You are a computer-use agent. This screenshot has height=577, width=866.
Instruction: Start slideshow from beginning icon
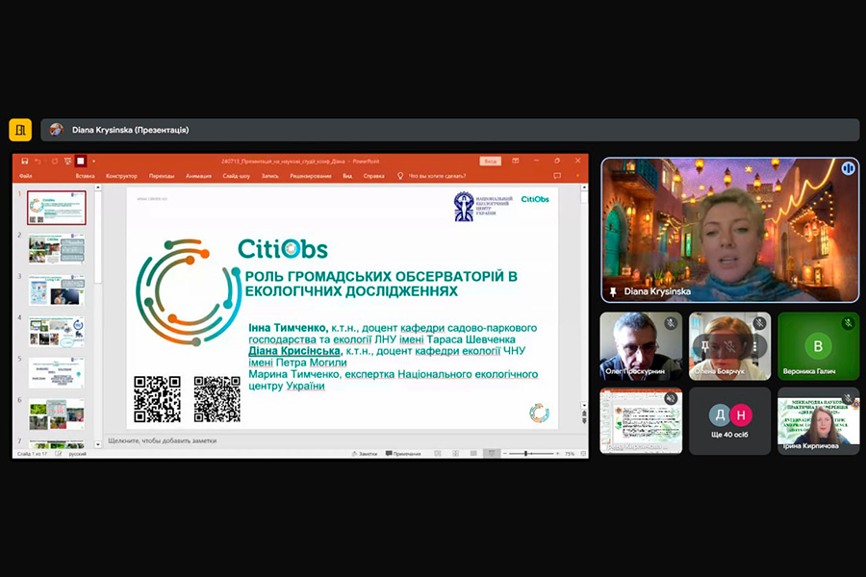(x=67, y=162)
